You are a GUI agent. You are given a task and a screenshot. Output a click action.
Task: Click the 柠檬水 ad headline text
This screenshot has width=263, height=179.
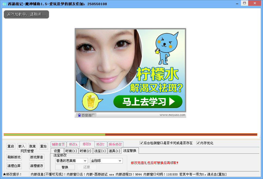[157, 74]
